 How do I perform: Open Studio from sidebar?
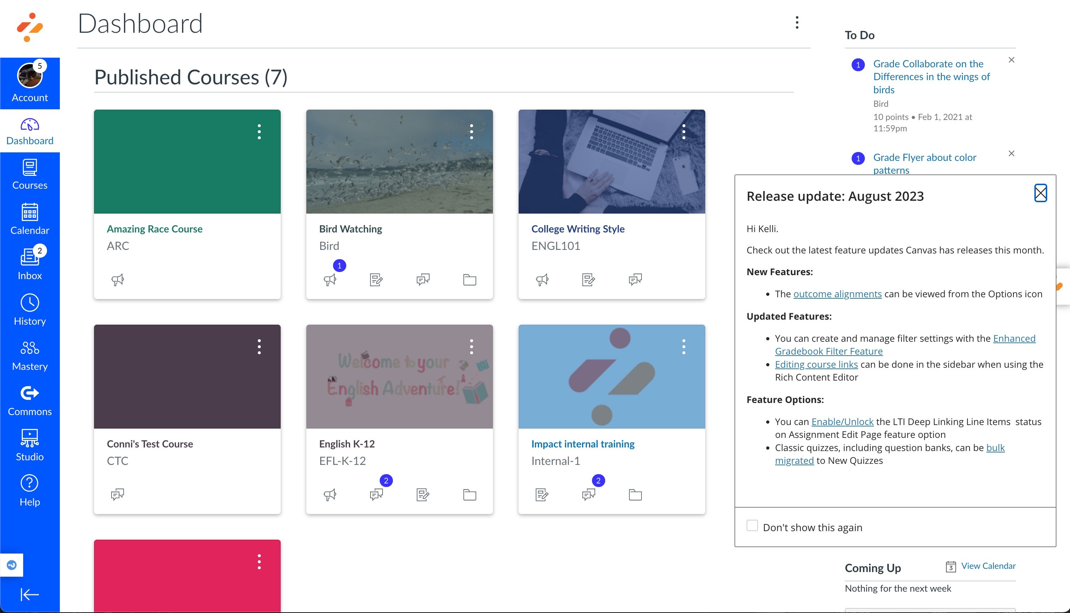[30, 445]
